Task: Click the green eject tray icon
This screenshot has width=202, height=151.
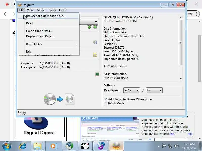Action: 95,27
